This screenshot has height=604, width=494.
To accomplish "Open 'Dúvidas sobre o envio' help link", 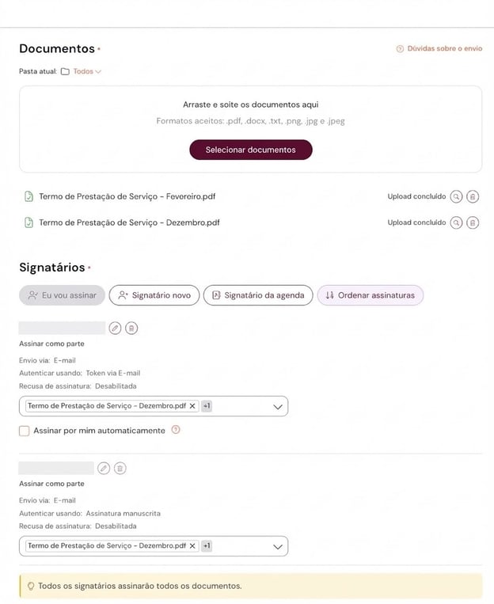I will tap(439, 49).
